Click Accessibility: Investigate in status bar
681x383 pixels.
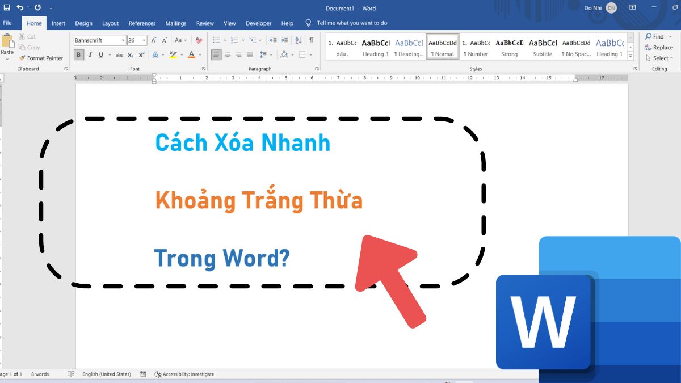[x=184, y=374]
